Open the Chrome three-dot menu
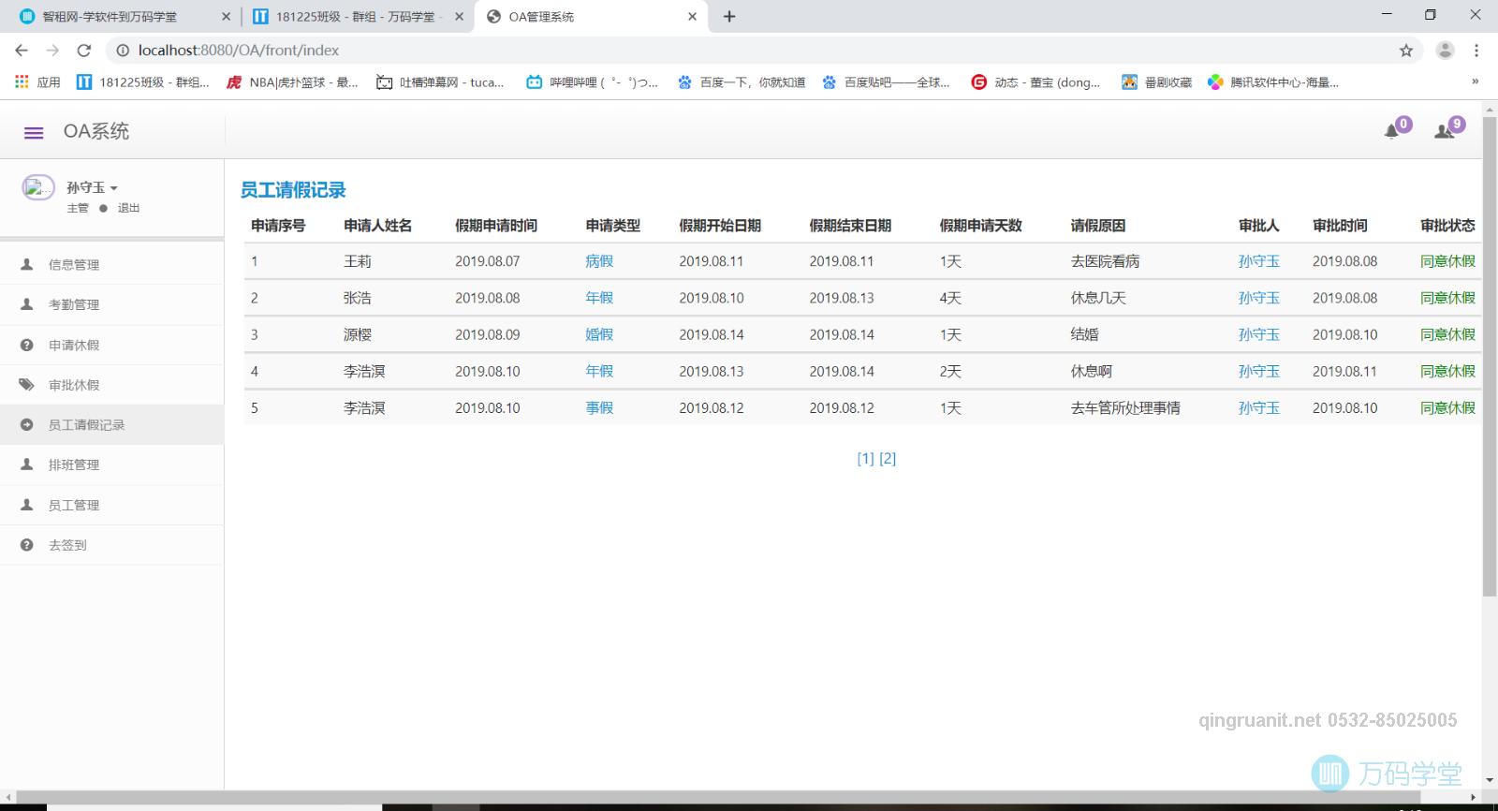The height and width of the screenshot is (811, 1498). [1476, 51]
